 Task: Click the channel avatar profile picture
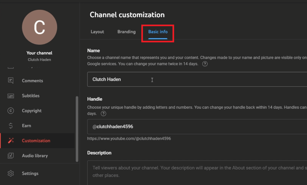(39, 27)
